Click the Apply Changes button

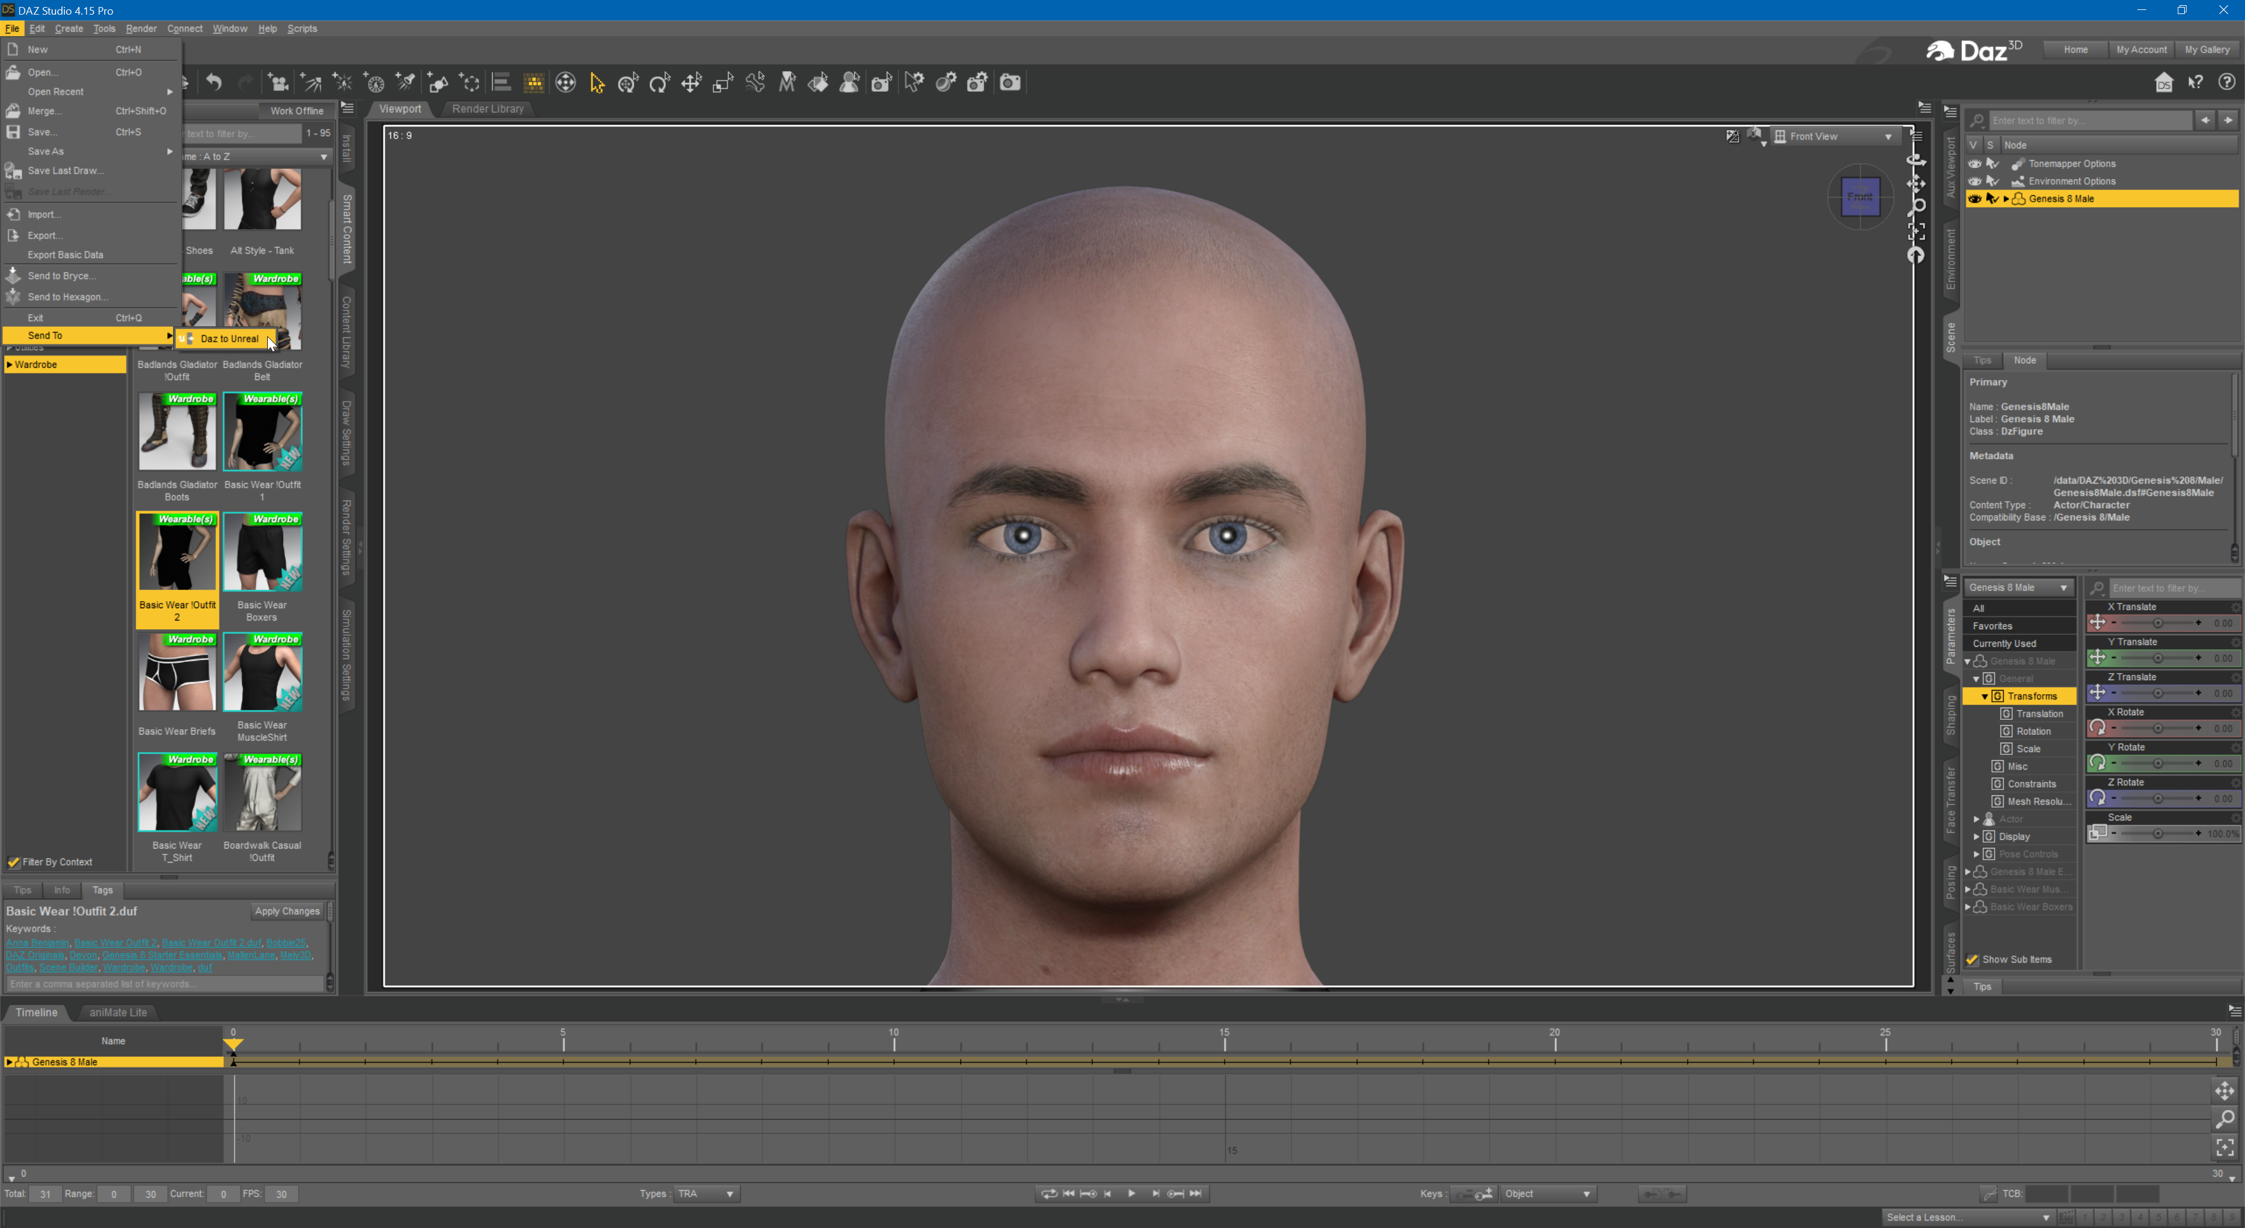coord(286,910)
